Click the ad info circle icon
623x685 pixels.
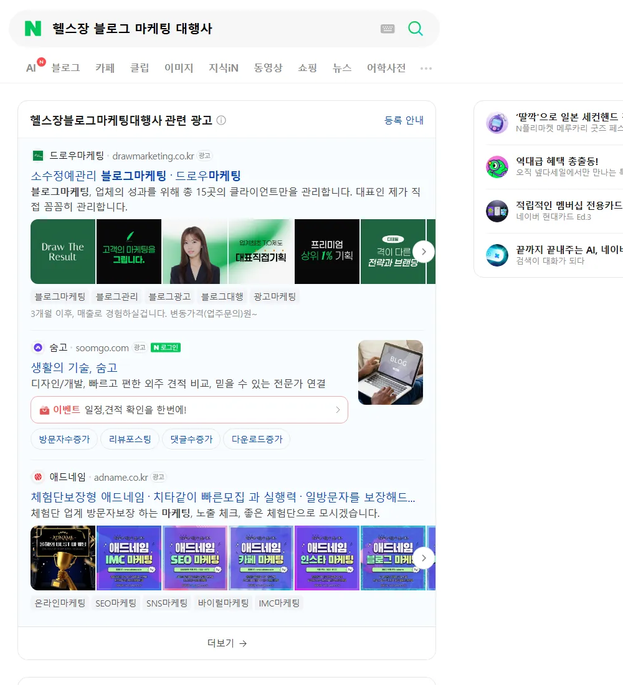(221, 120)
